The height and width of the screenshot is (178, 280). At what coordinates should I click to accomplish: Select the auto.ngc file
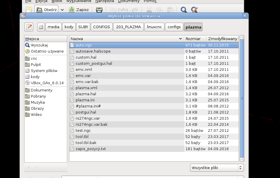pos(154,45)
